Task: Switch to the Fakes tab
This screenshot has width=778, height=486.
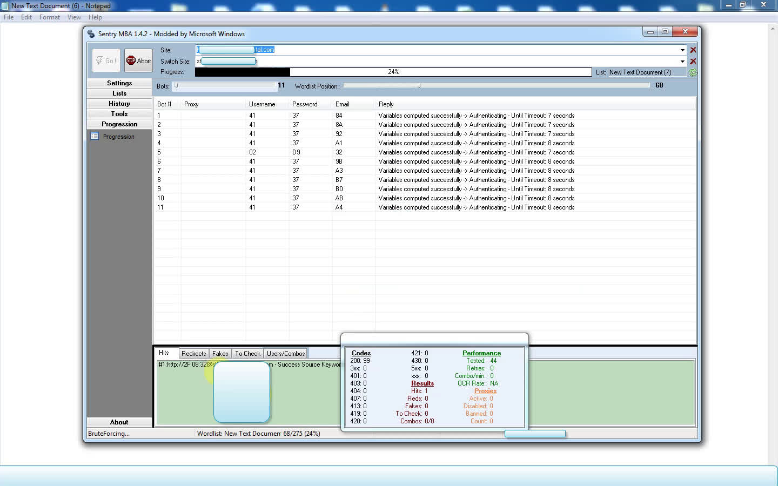Action: coord(220,354)
